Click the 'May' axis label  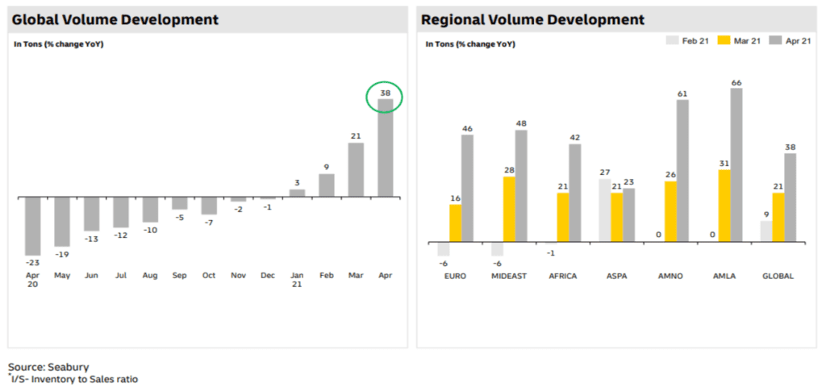click(62, 276)
